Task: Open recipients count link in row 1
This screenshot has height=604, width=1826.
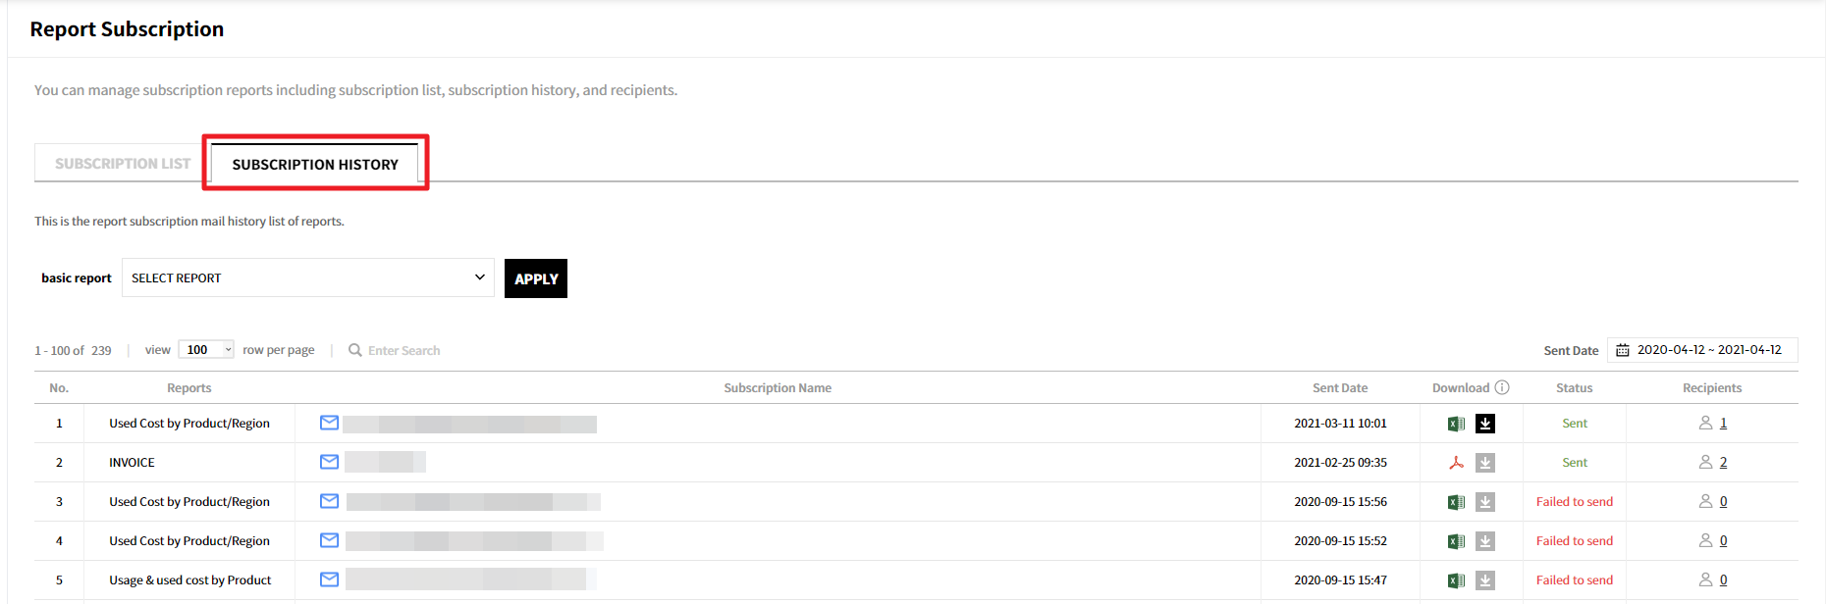Action: [1723, 424]
